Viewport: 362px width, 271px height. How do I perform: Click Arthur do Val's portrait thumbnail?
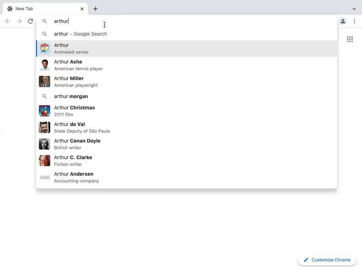[x=45, y=127]
